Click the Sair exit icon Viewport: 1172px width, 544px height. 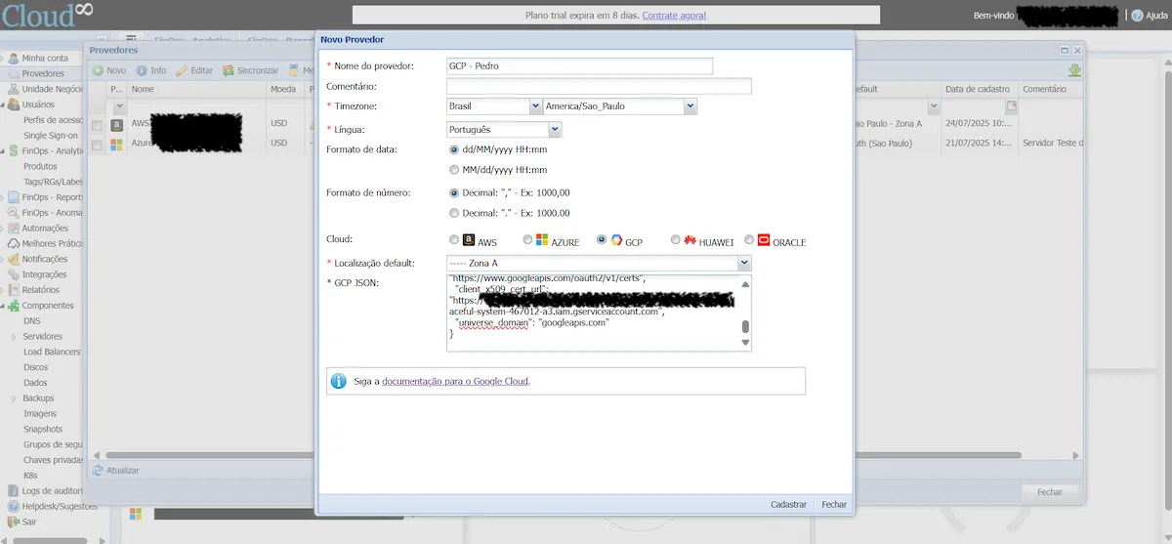coord(14,522)
